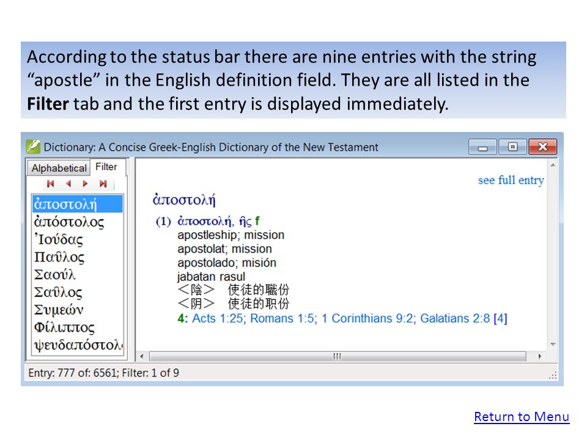The height and width of the screenshot is (440, 587).
Task: Click the 'apostolado; misión' definition line
Action: (x=227, y=263)
